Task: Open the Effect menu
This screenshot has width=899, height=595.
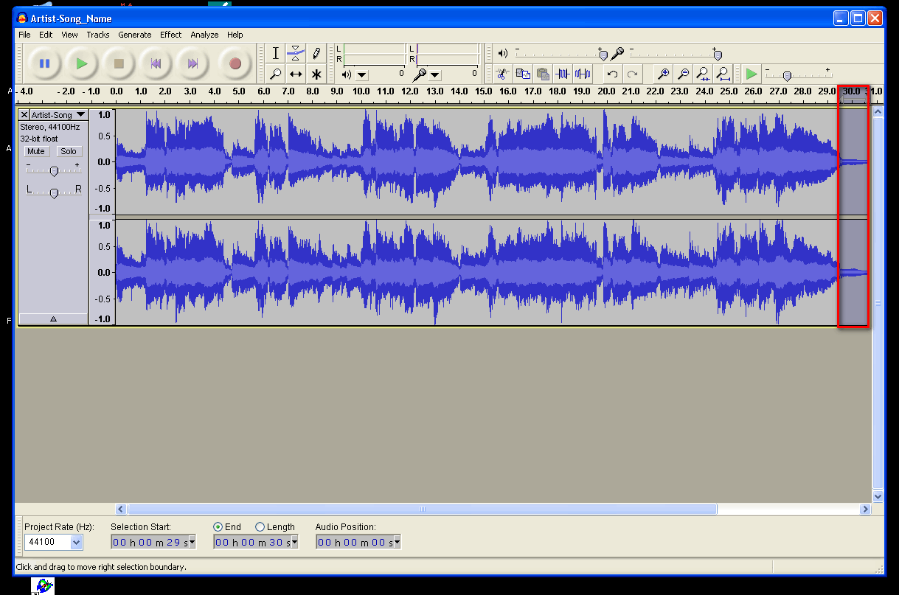Action: point(170,35)
